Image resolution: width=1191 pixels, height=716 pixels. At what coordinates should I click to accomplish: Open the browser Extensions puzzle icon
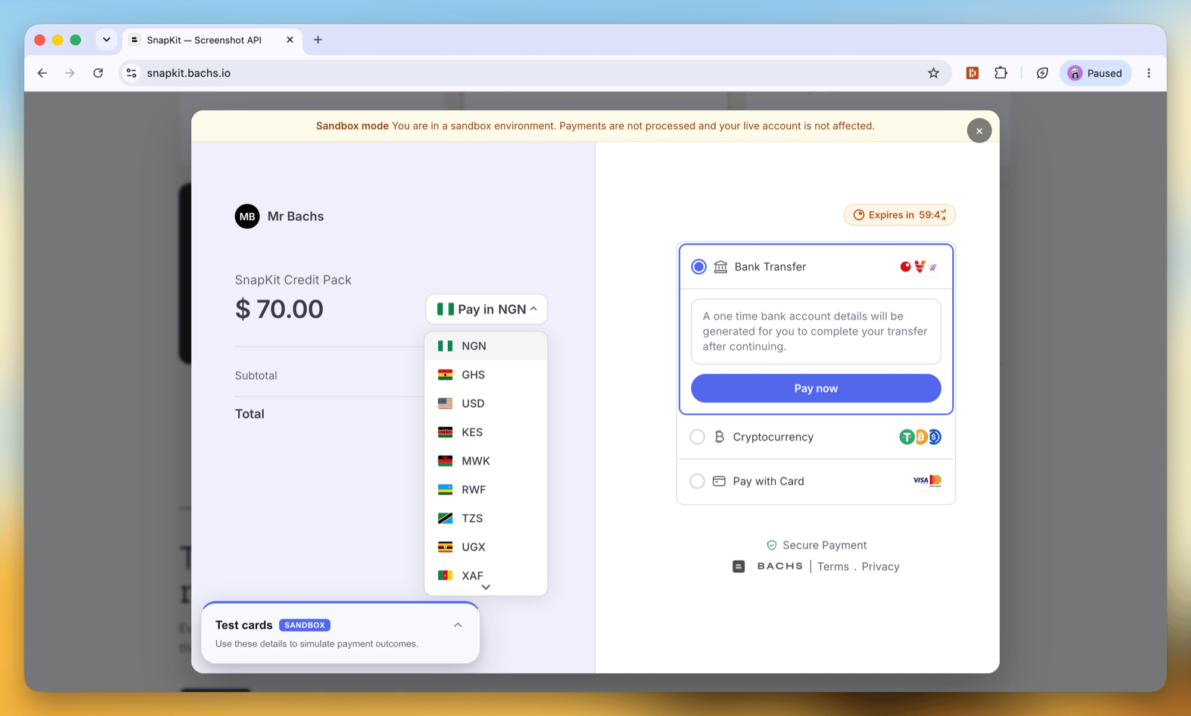pyautogui.click(x=1001, y=73)
